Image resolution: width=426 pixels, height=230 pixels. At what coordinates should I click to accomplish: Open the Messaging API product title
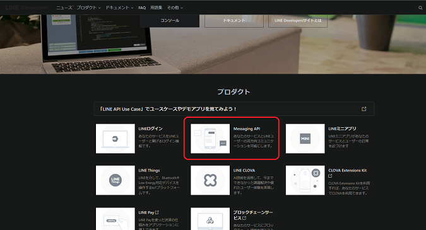[247, 129]
